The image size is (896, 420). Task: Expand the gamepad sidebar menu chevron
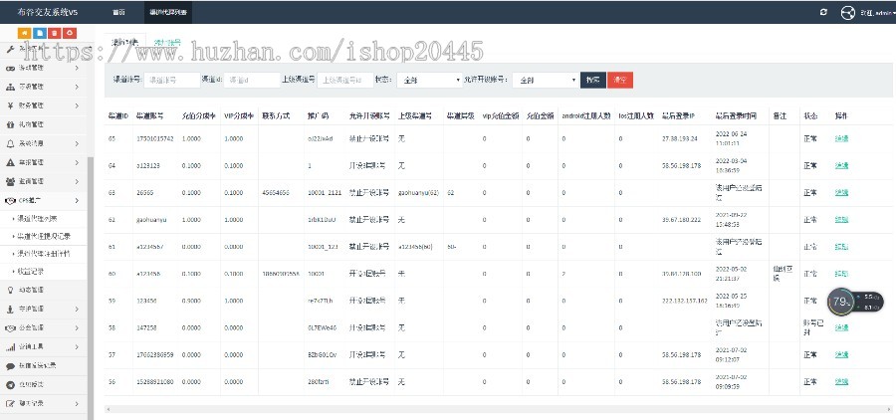(77, 68)
